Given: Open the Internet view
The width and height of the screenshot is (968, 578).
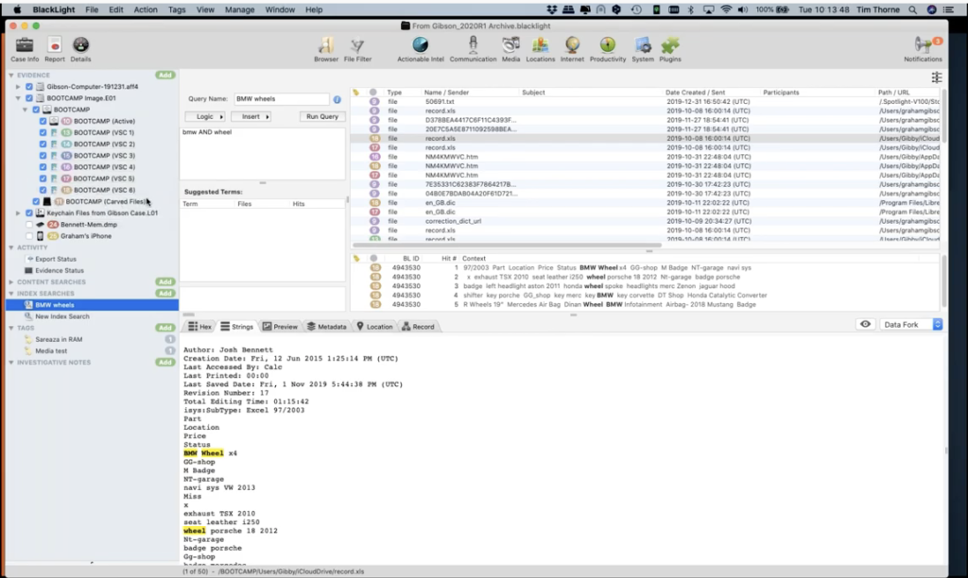Looking at the screenshot, I should 572,49.
